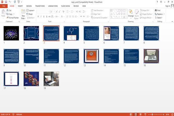Switch to Reading View in status bar
The height and width of the screenshot is (116, 174).
pyautogui.click(x=140, y=114)
